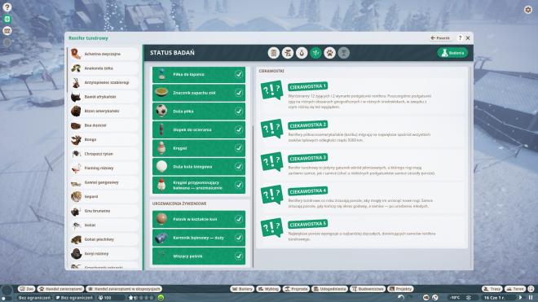Select Boa dusiciel in animal list
Screen dimensions: 538x302
(104, 125)
